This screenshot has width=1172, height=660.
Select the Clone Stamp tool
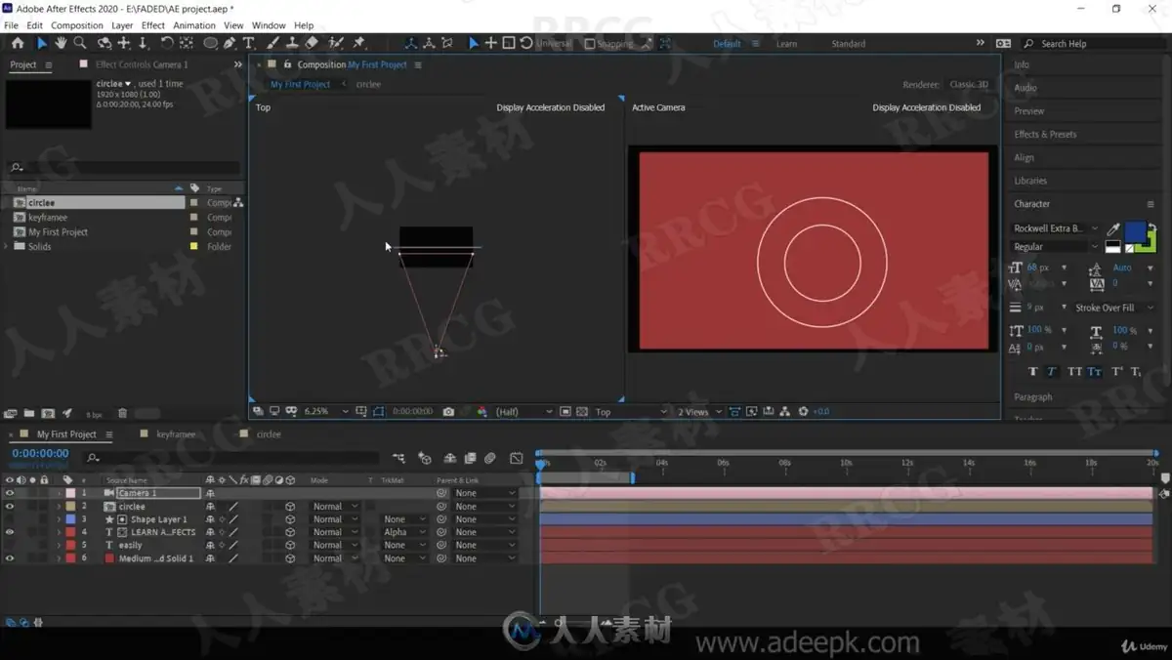(293, 43)
